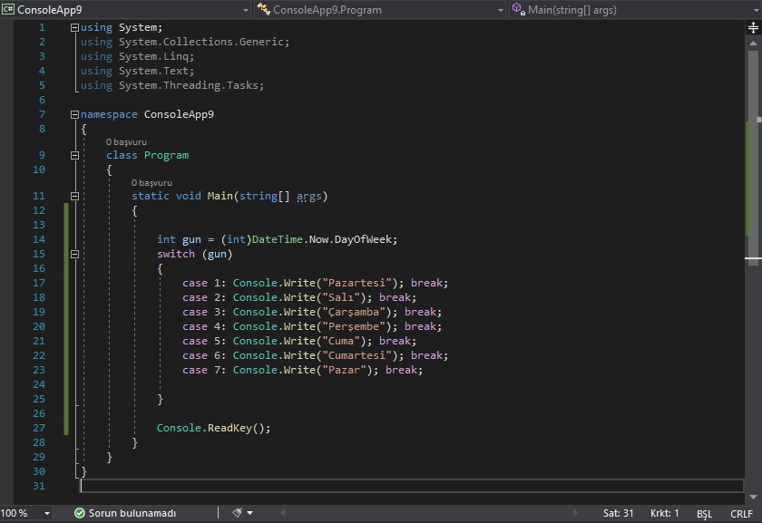Image resolution: width=762 pixels, height=523 pixels.
Task: Open the dropdown arrow beside the broom icon
Action: 249,513
